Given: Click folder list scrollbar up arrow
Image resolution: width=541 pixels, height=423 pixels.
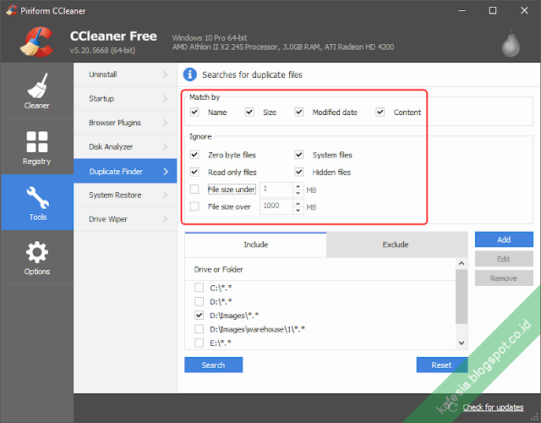Looking at the screenshot, I should coord(462,264).
